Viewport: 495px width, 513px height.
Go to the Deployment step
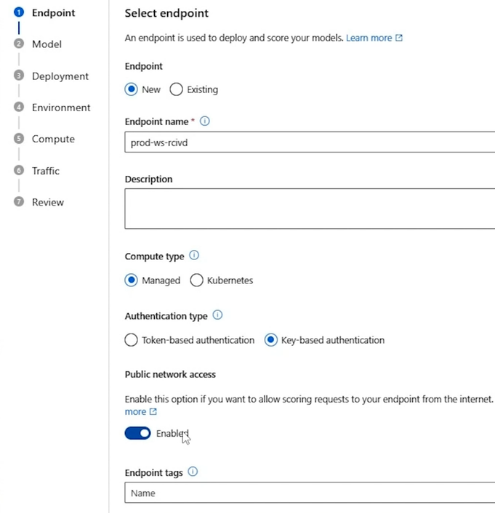(60, 76)
